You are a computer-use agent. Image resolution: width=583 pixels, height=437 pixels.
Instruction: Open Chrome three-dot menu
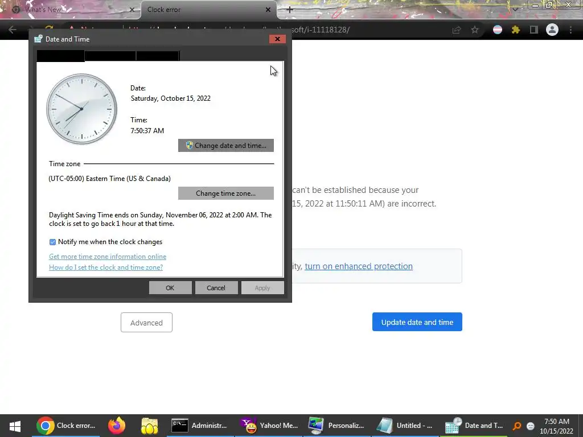(570, 30)
